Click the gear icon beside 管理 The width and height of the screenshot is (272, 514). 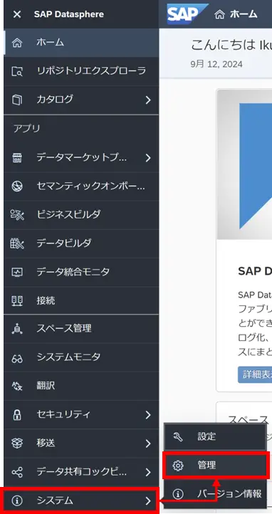[x=178, y=465]
